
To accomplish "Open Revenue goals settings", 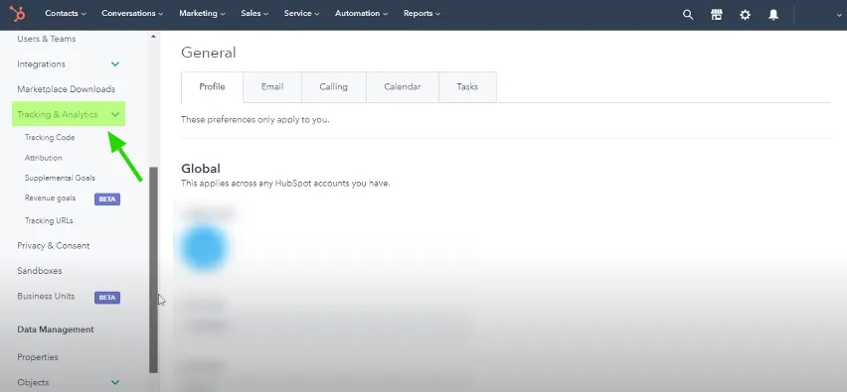I will coord(51,197).
